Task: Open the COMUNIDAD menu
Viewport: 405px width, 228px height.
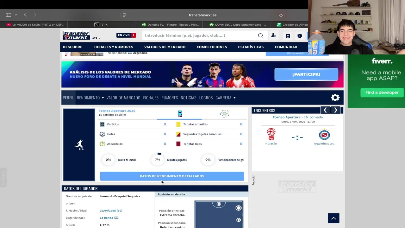Action: pos(286,47)
